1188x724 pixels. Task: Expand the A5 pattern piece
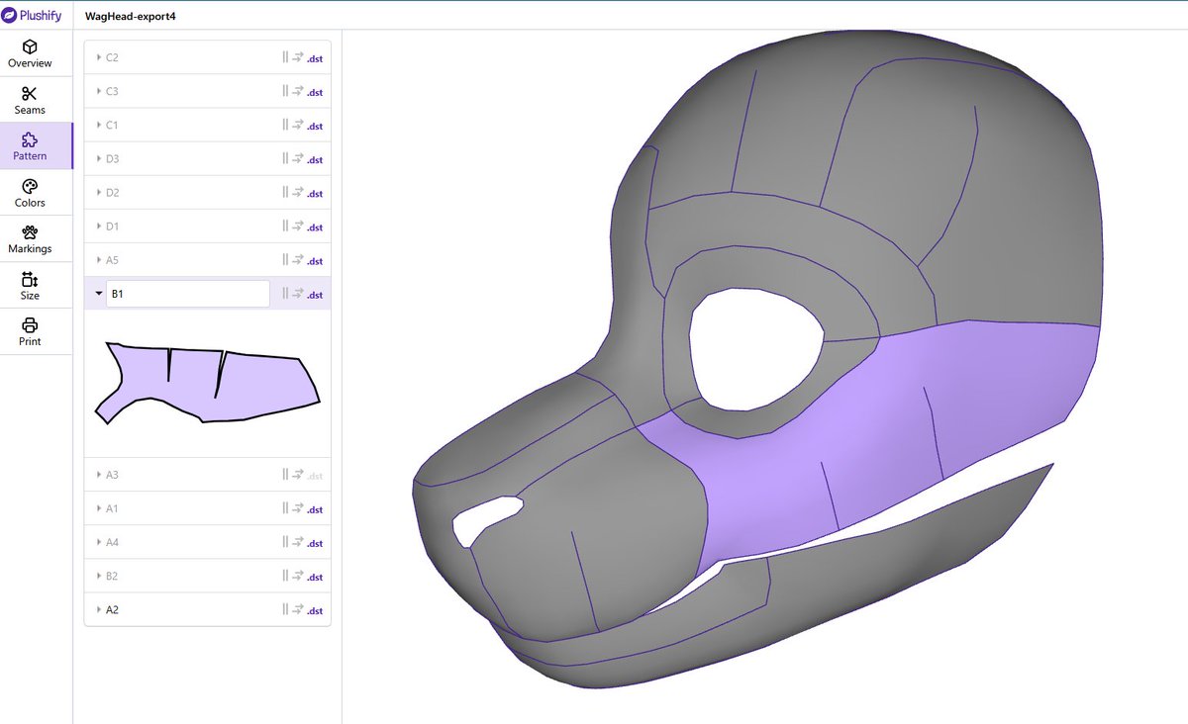pos(99,259)
